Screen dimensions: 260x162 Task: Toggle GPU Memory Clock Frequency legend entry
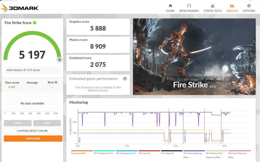217,154
